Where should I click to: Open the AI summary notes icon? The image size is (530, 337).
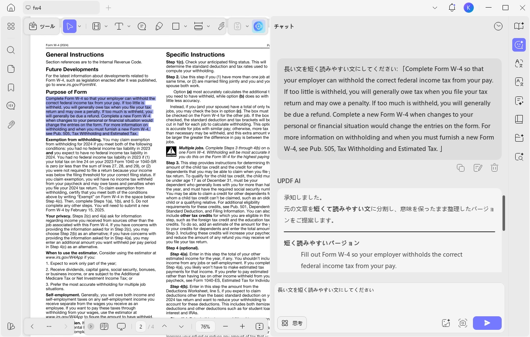coord(519,101)
